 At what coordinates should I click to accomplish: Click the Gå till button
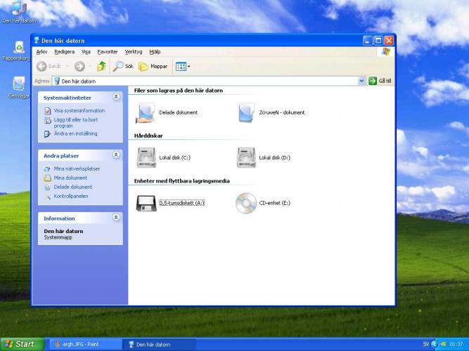pos(380,81)
